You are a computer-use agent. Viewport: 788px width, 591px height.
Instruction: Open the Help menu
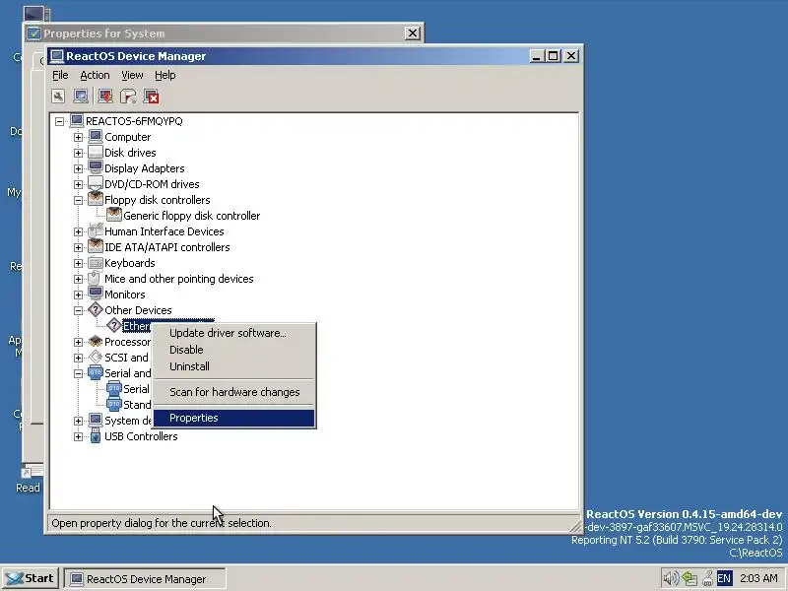165,76
